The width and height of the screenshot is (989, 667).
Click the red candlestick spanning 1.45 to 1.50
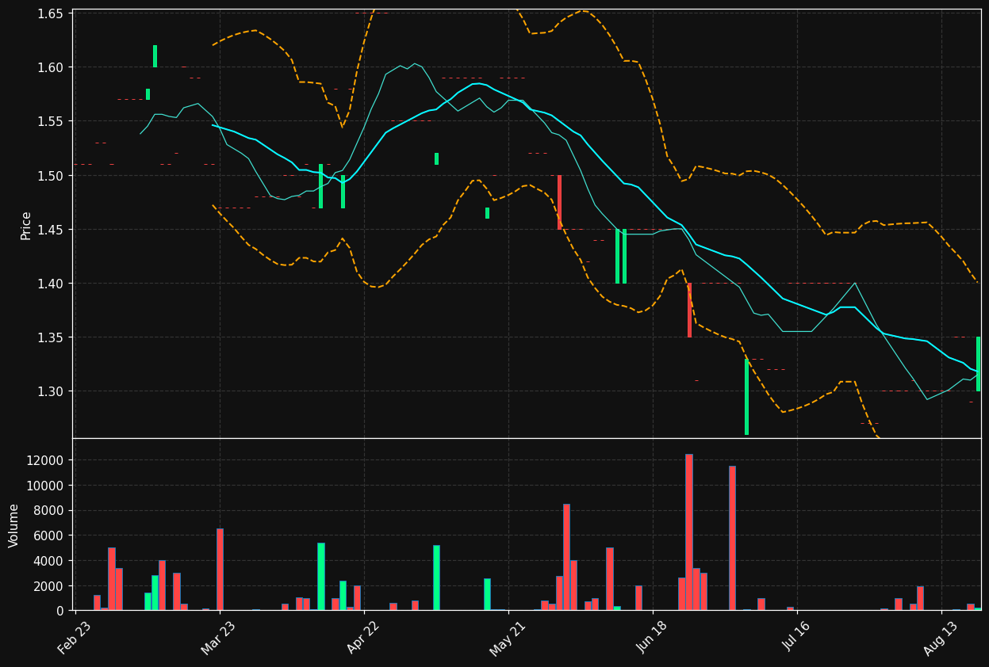coord(559,202)
